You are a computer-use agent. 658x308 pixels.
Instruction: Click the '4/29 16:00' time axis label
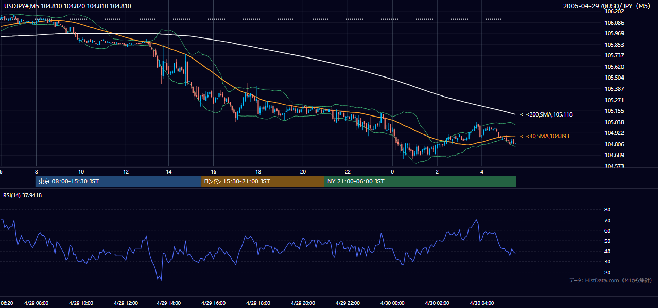tap(214, 303)
